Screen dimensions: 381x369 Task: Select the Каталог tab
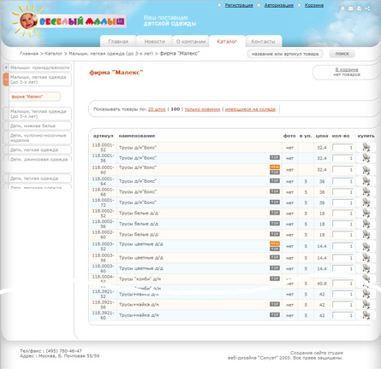(x=227, y=42)
